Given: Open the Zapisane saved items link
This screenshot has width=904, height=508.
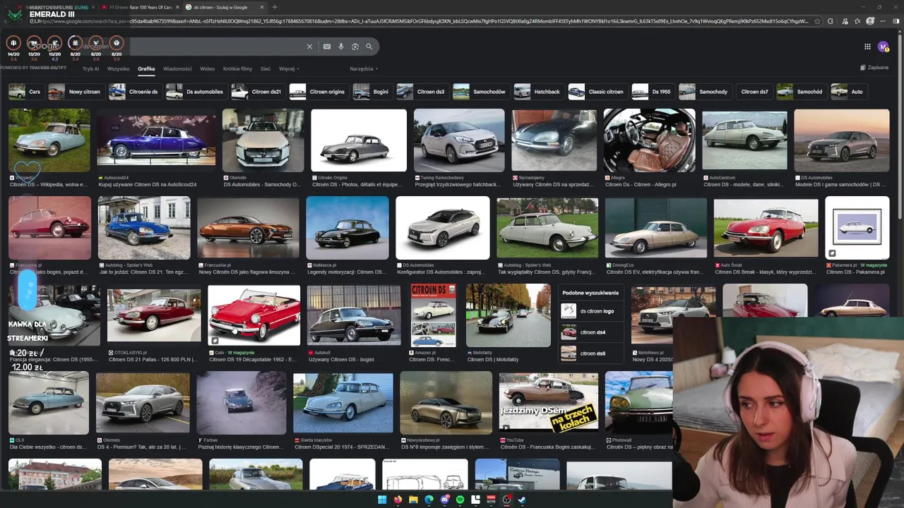Looking at the screenshot, I should point(874,68).
